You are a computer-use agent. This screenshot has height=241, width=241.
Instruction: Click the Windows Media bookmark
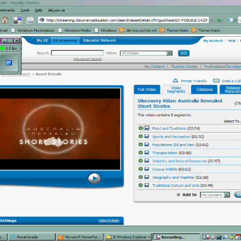[x=75, y=30]
